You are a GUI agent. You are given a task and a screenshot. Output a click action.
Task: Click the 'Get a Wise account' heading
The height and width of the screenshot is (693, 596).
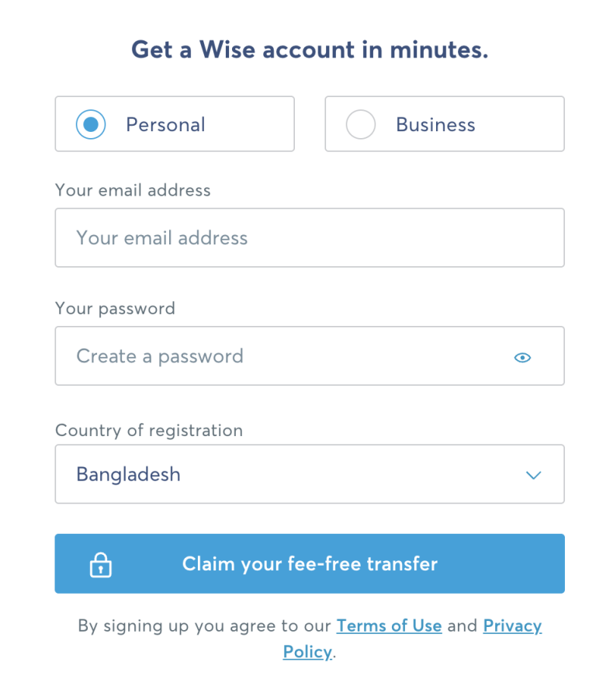tap(309, 50)
